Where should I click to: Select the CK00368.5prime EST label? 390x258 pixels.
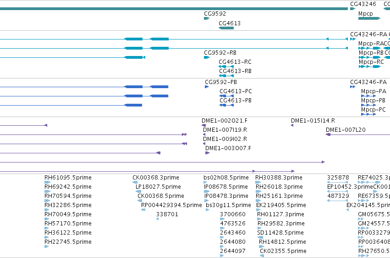tap(161, 196)
